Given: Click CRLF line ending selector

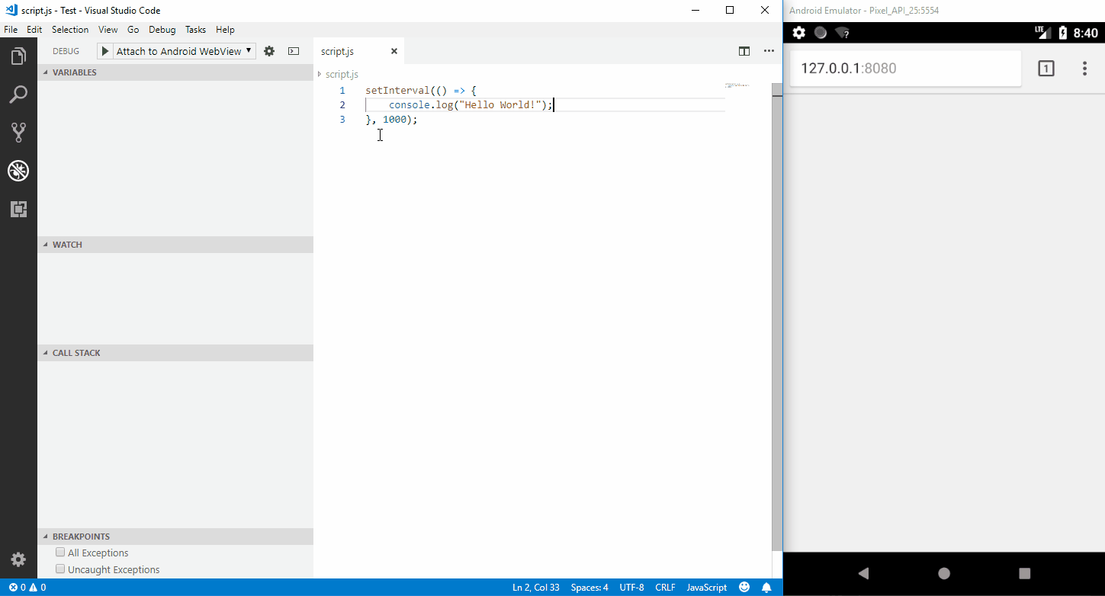Looking at the screenshot, I should pos(665,588).
